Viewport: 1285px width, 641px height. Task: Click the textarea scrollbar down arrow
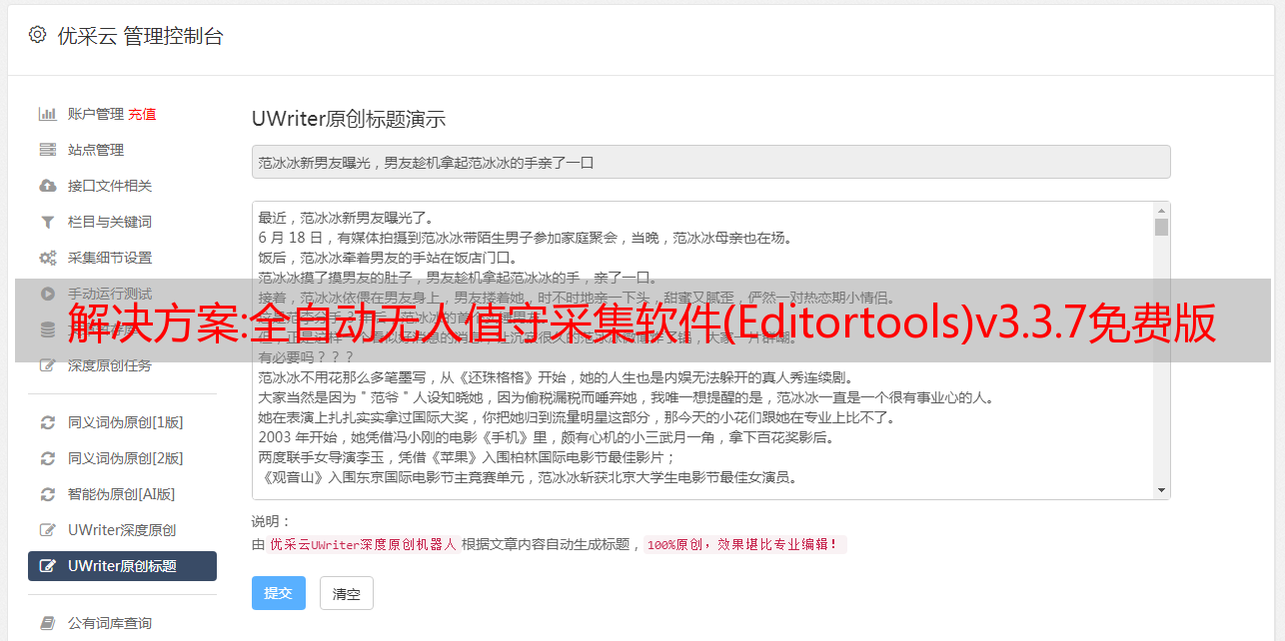(1161, 490)
